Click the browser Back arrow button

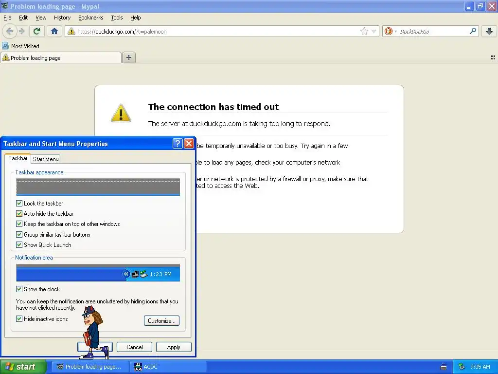[x=10, y=31]
